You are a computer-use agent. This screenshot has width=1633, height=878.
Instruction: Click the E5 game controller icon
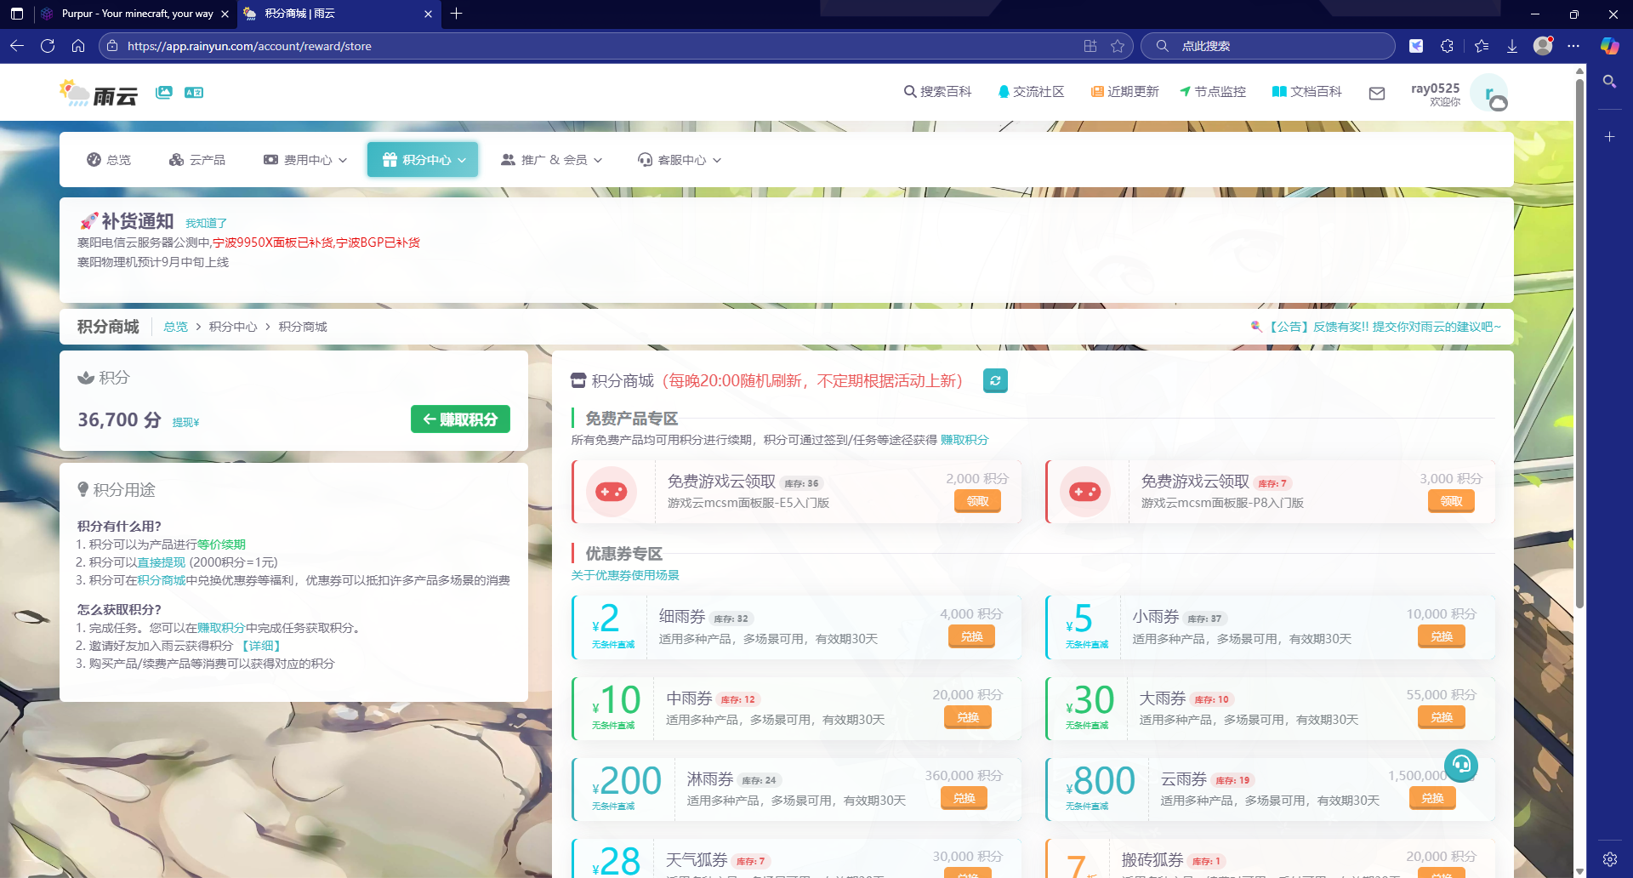coord(611,492)
